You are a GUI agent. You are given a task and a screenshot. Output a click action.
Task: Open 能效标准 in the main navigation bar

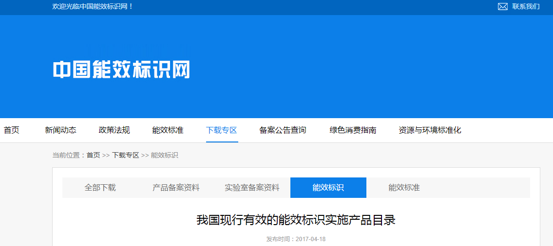[168, 130]
